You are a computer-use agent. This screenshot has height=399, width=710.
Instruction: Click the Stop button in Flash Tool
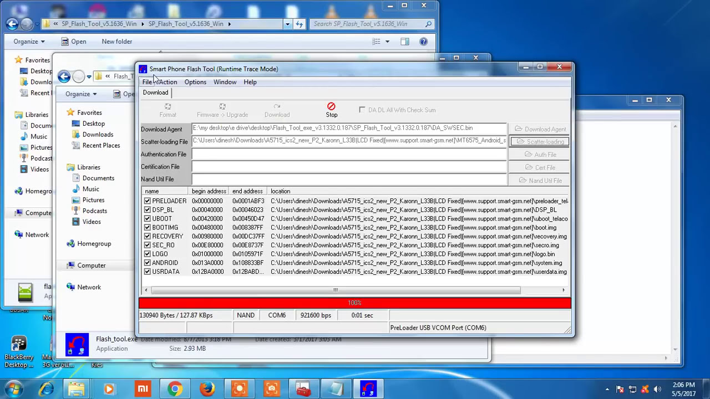pyautogui.click(x=331, y=110)
